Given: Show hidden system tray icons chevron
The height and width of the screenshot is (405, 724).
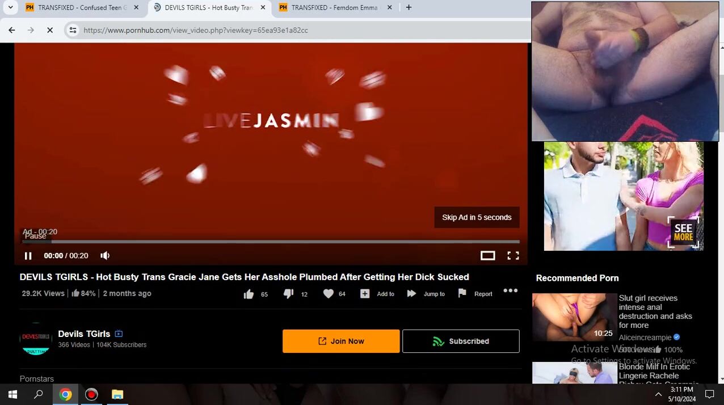Looking at the screenshot, I should pyautogui.click(x=658, y=394).
